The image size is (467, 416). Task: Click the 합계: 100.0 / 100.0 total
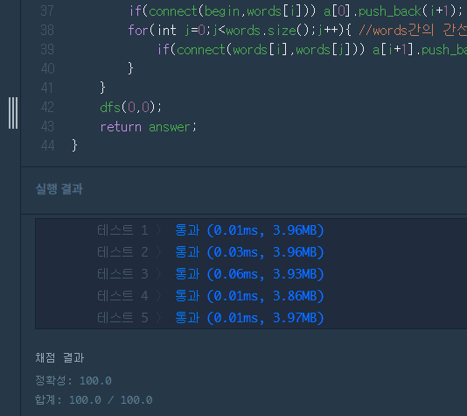(94, 399)
